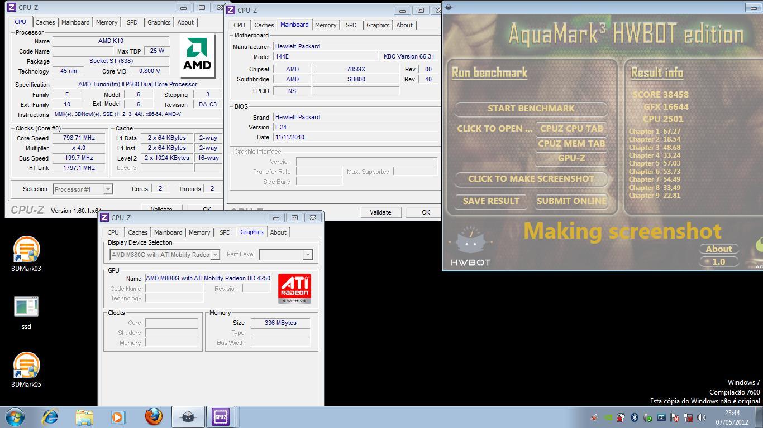The height and width of the screenshot is (428, 763).
Task: Click the Bluetooth tray icon
Action: 635,417
